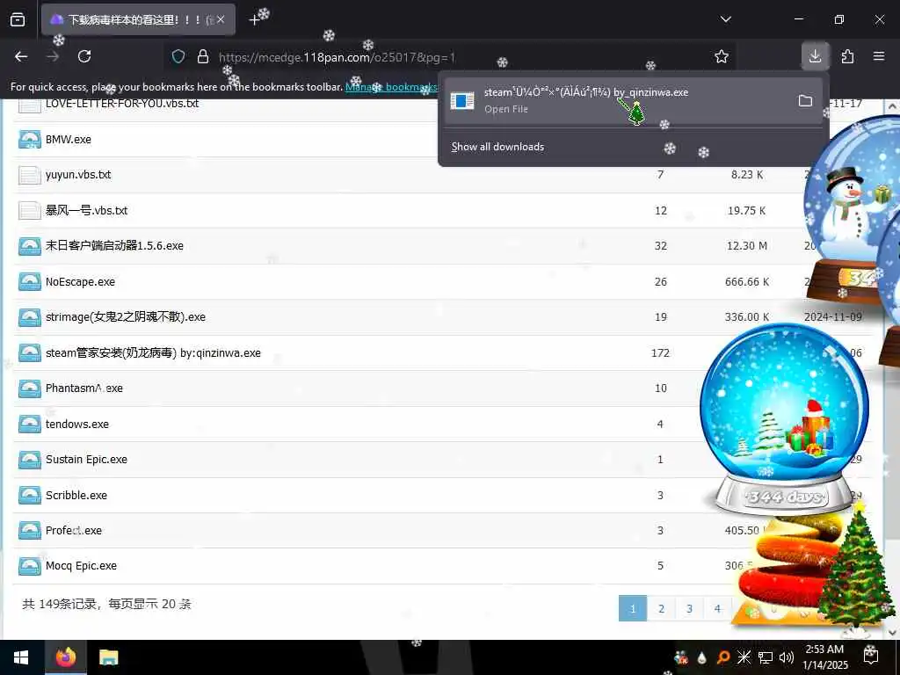Open the extensions puzzle icon

pos(847,56)
